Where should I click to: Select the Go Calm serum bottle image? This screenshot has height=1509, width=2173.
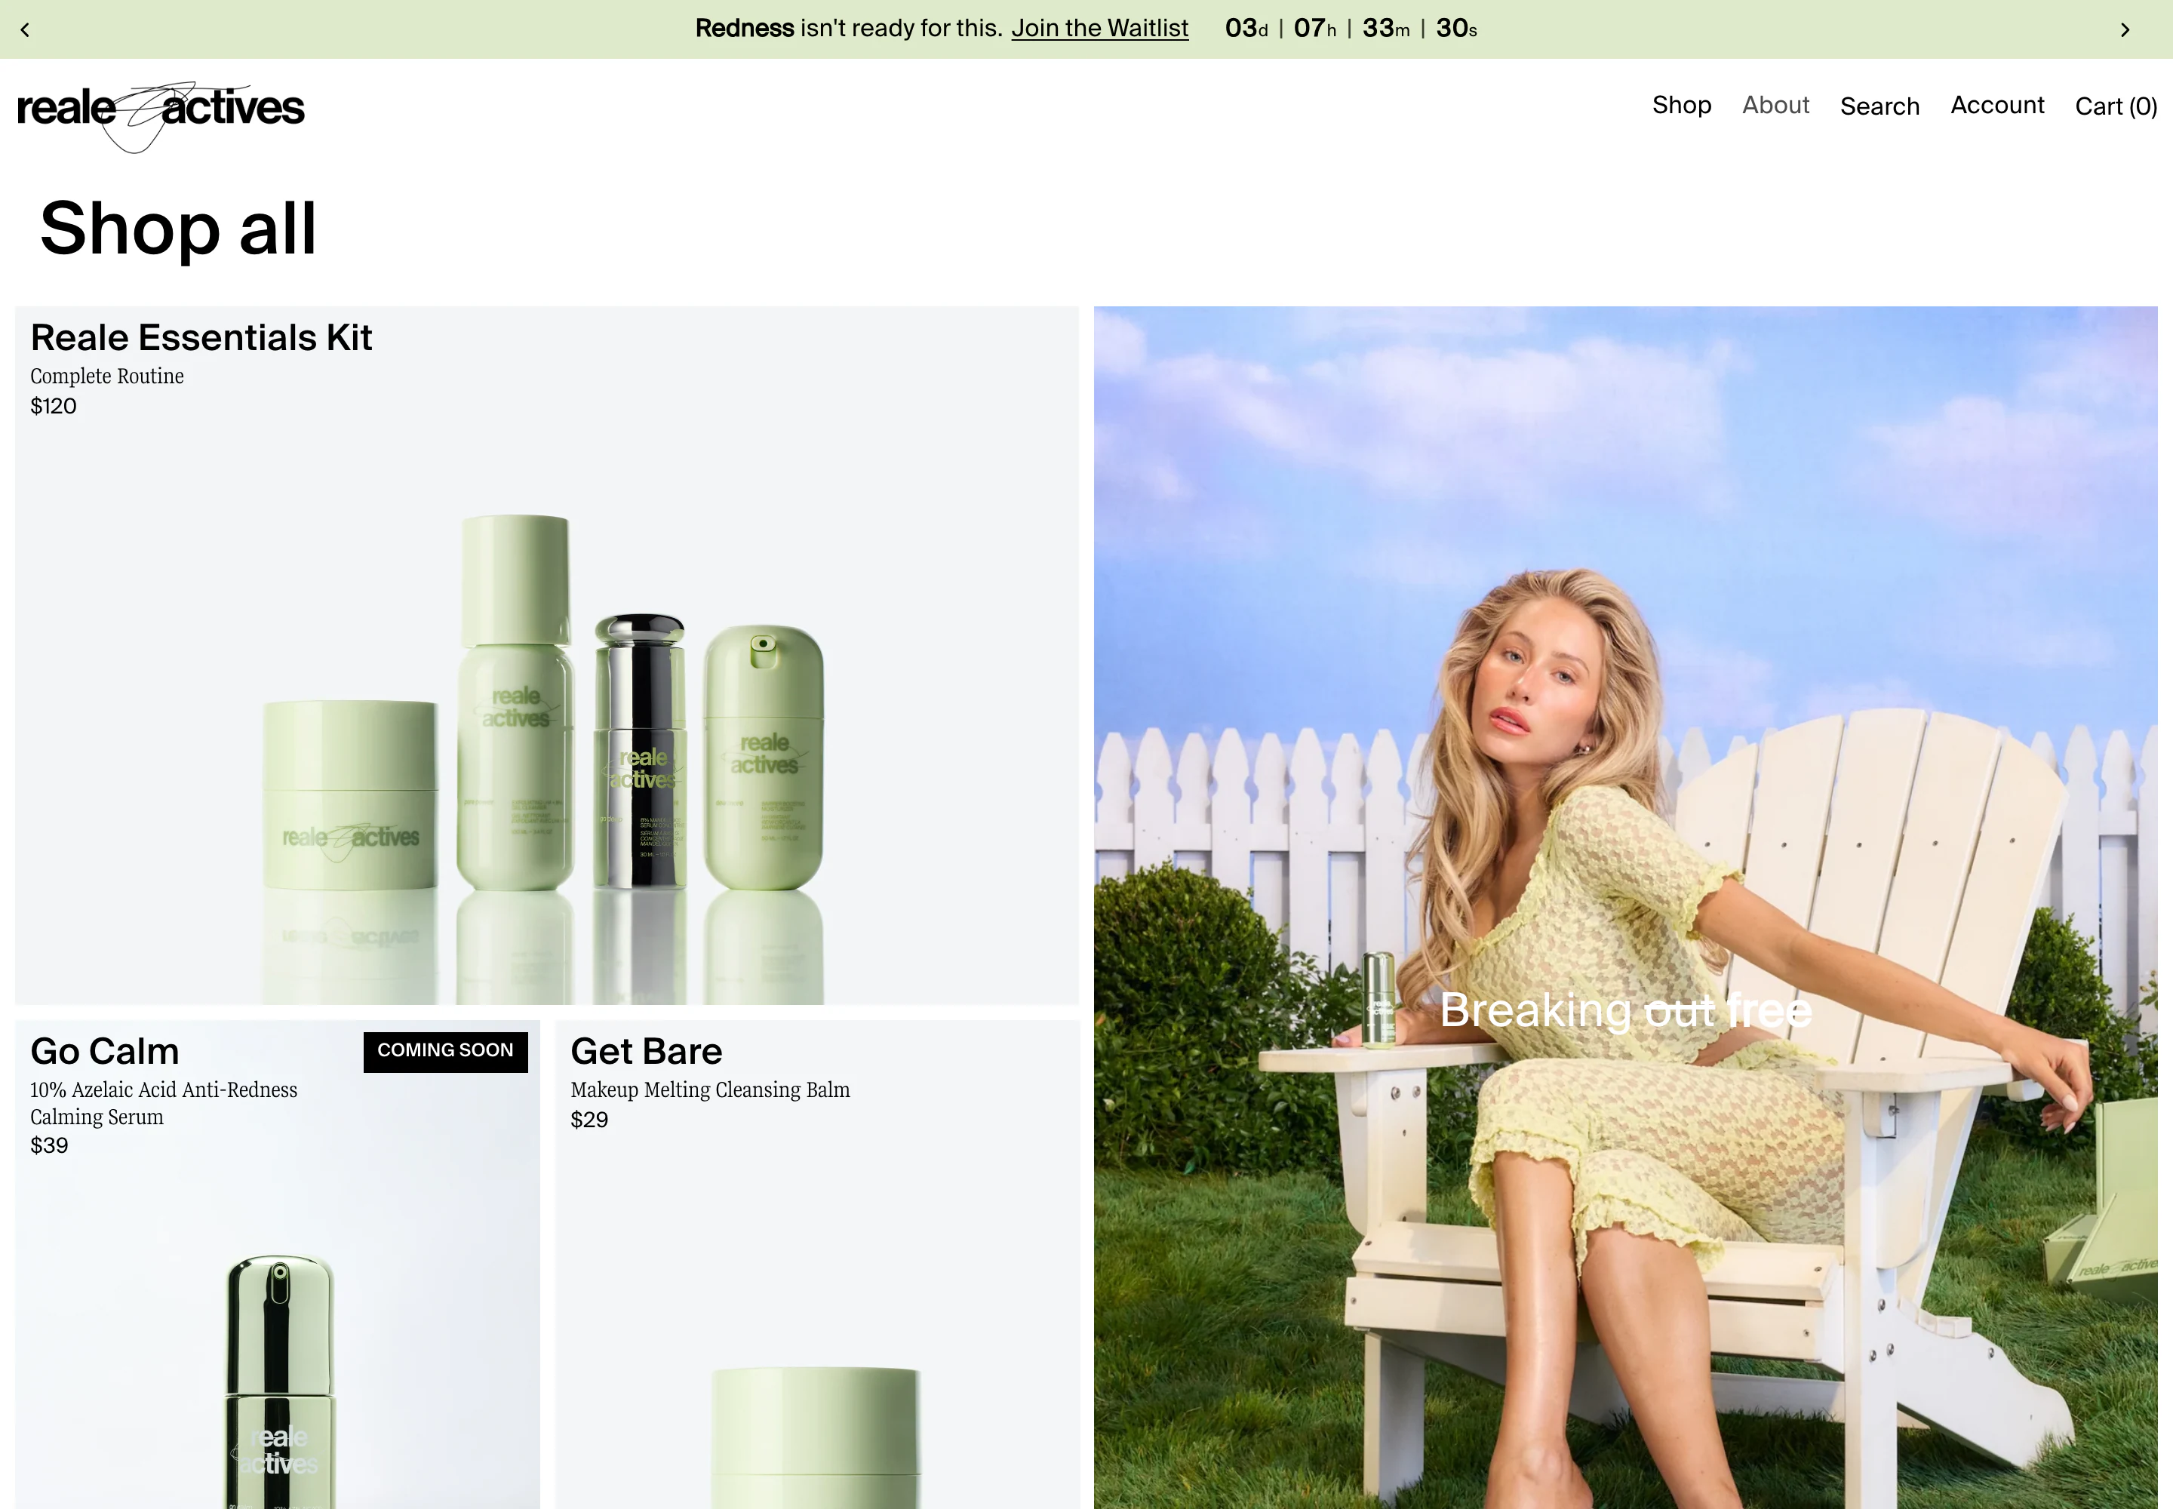pyautogui.click(x=279, y=1381)
